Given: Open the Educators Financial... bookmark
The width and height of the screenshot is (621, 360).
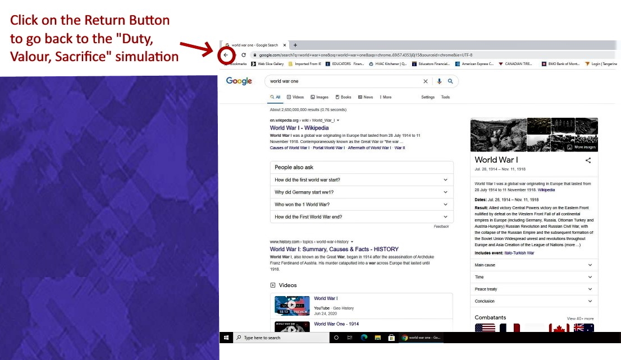Looking at the screenshot, I should (x=431, y=64).
